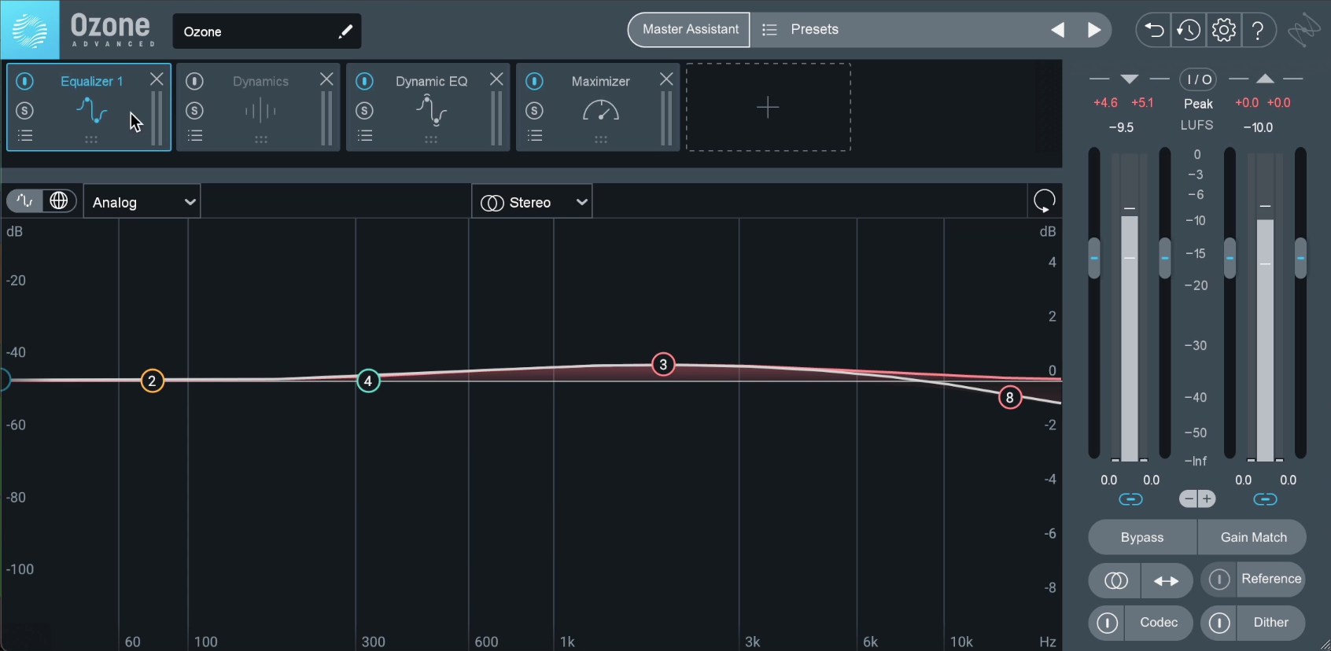The height and width of the screenshot is (651, 1331).
Task: Click the output gain right fader handle
Action: tap(1300, 258)
